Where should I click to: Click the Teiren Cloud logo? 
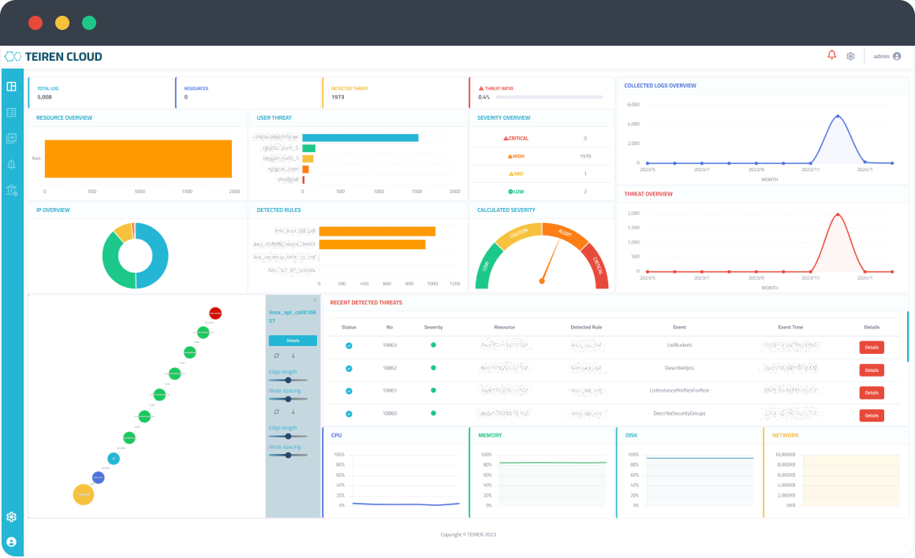click(54, 57)
